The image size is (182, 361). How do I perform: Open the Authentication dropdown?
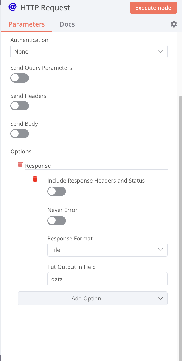click(x=89, y=51)
